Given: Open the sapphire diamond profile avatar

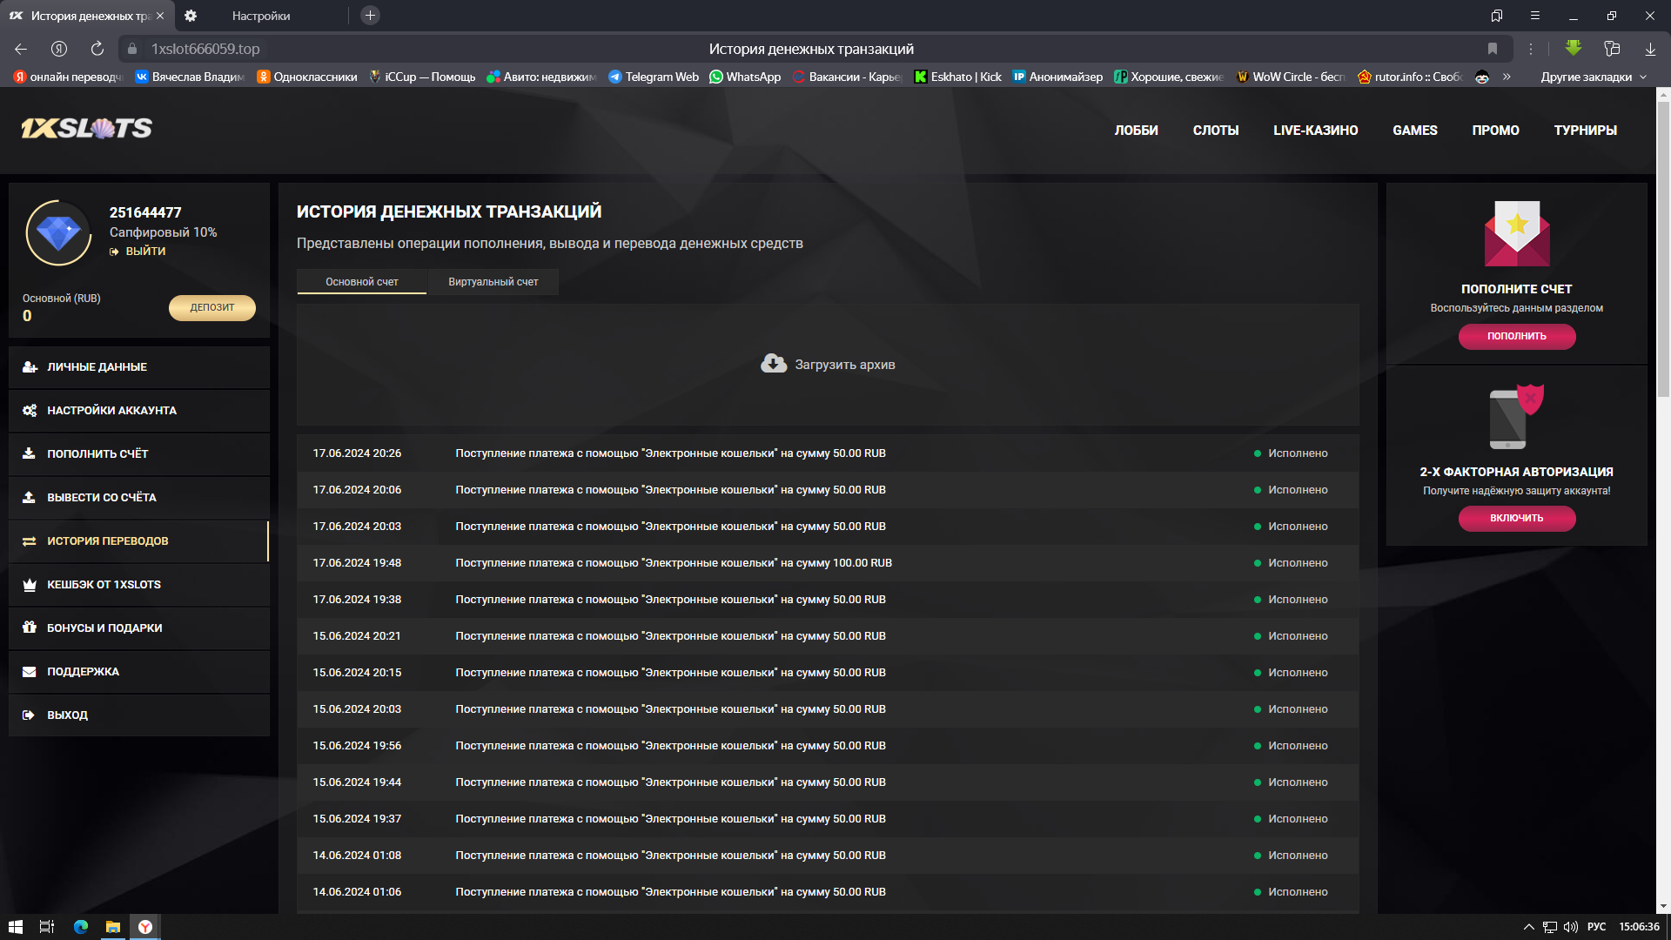Looking at the screenshot, I should 59,233.
